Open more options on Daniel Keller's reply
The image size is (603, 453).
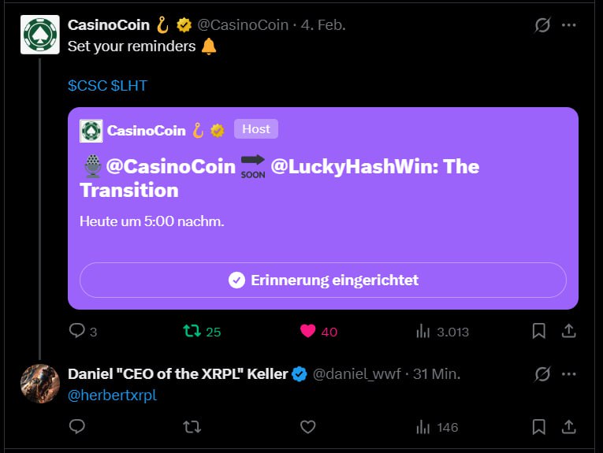click(x=569, y=374)
